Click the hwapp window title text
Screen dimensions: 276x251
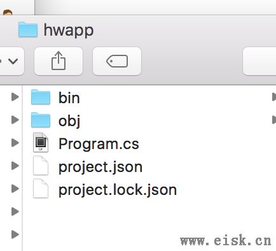(x=69, y=31)
